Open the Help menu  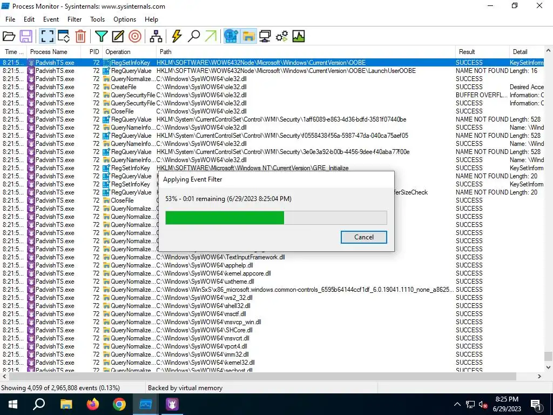click(x=151, y=19)
